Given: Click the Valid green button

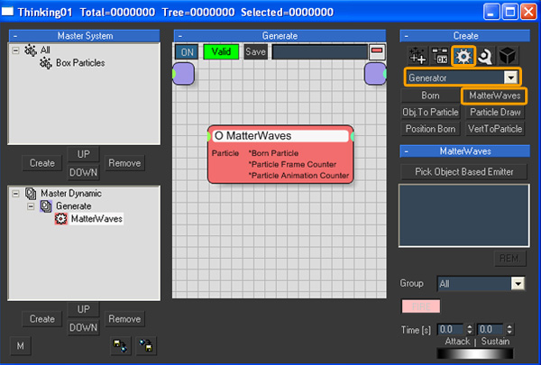Looking at the screenshot, I should coord(221,52).
